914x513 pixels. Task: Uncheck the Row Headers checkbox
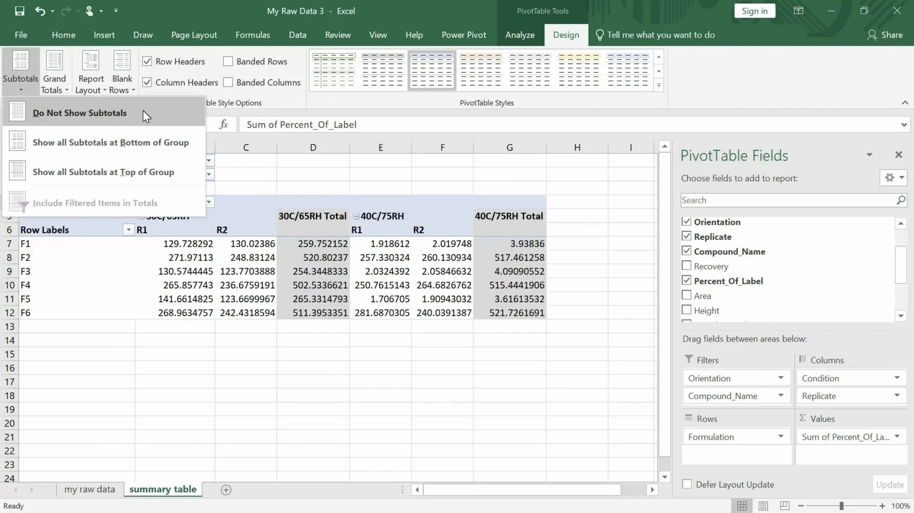(147, 61)
